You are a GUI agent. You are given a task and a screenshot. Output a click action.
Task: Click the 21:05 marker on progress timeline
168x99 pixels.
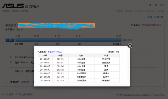click(x=57, y=36)
